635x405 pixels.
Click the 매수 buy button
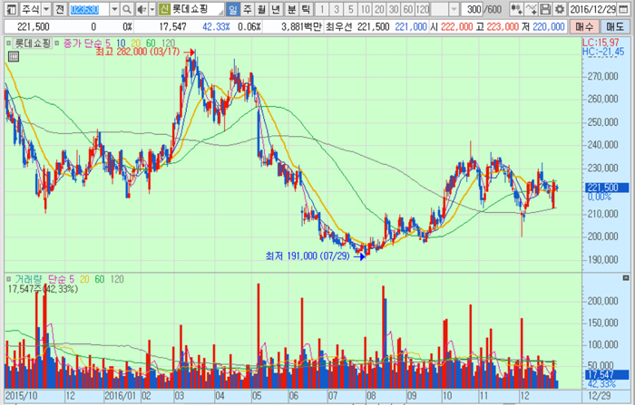[x=584, y=26]
